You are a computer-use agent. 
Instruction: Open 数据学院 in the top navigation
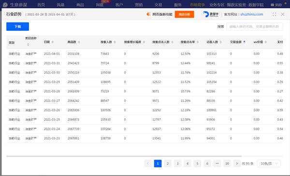[x=256, y=5]
